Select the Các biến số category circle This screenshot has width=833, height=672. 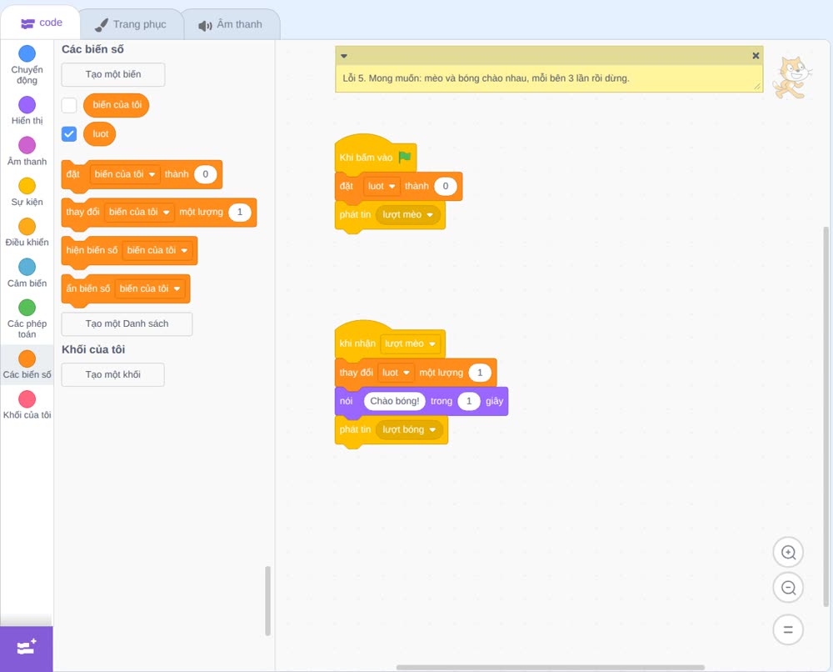coord(27,359)
